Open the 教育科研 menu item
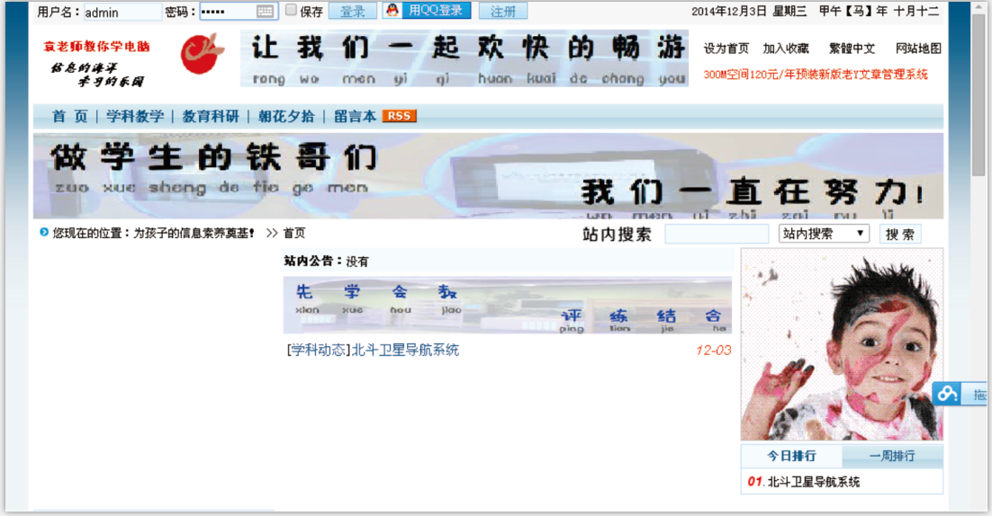The image size is (992, 516). (211, 116)
